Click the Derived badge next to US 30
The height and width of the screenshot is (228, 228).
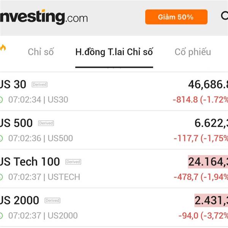point(40,85)
